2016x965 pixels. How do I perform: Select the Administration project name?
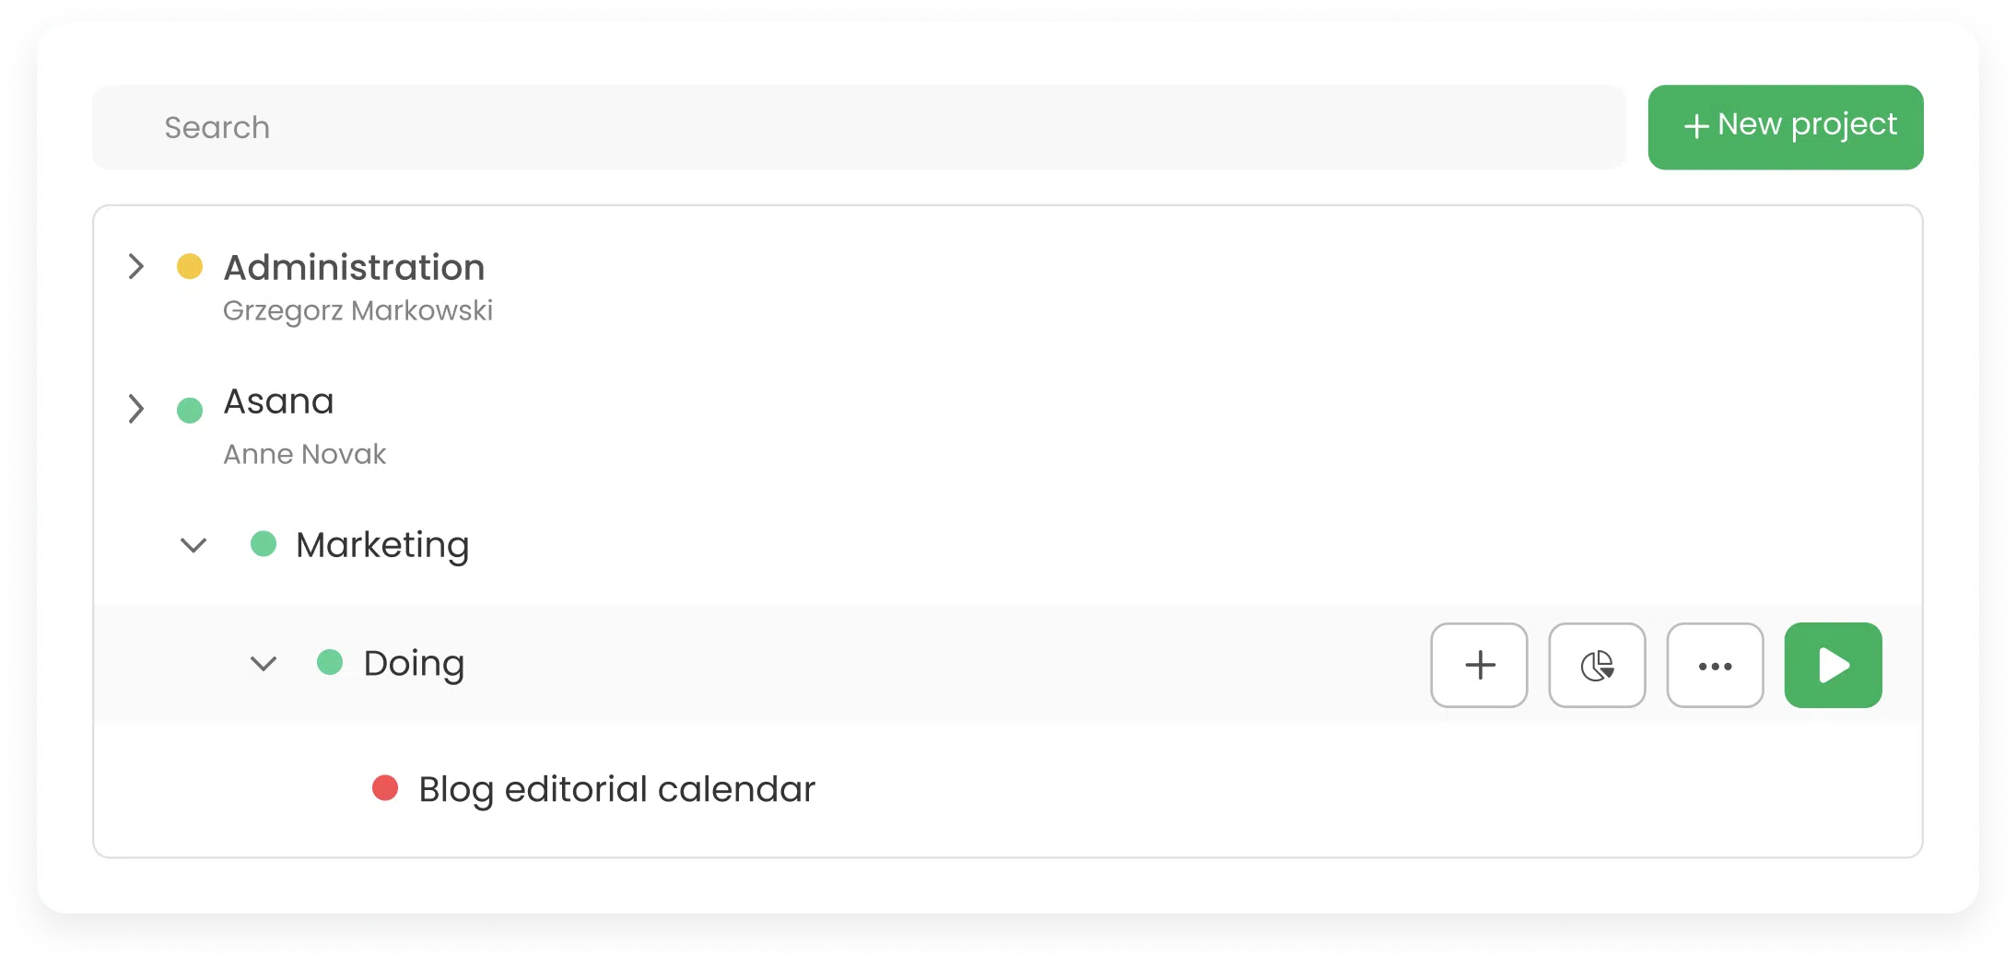coord(354,268)
